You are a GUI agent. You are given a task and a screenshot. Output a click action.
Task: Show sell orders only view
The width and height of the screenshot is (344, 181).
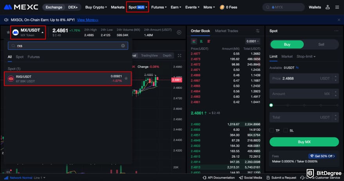click(209, 41)
